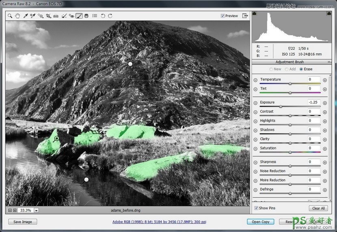337x232 pixels.
Task: Select the Erase radio button
Action: (x=301, y=69)
